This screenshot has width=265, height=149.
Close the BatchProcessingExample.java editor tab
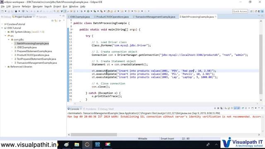[215, 17]
